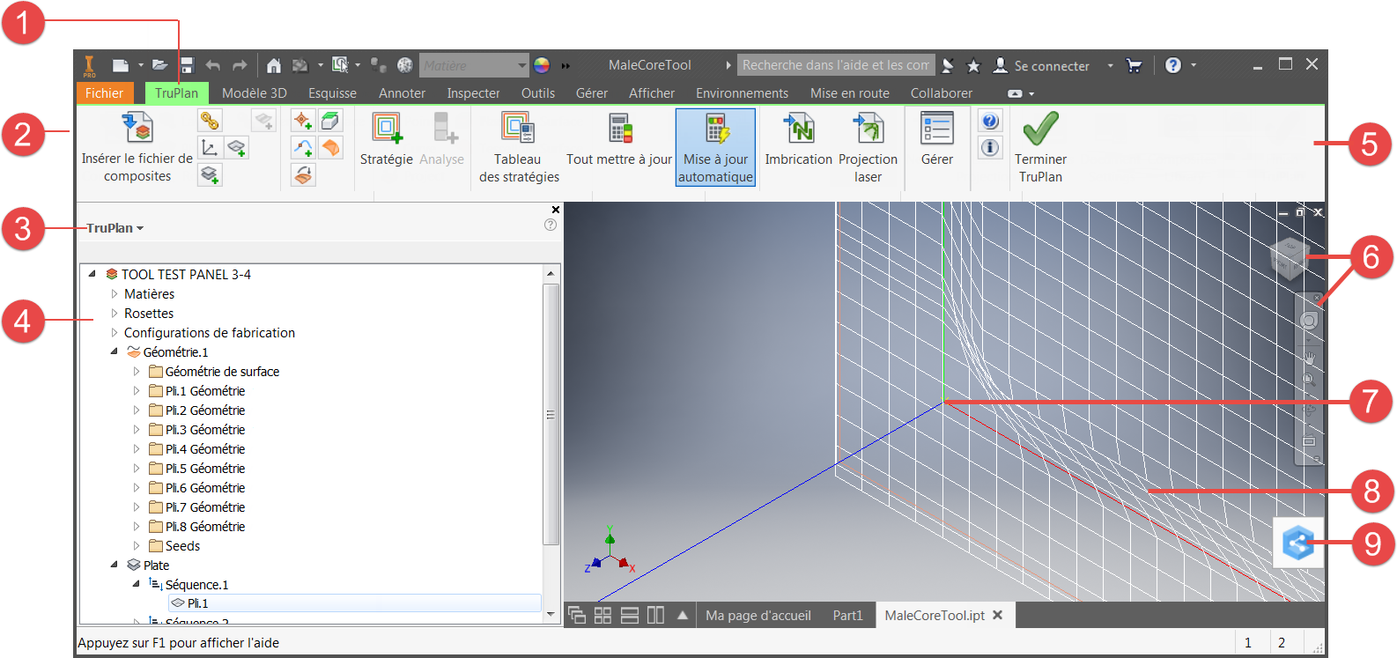Collapse the Plate node
The image size is (1397, 658).
(x=115, y=565)
